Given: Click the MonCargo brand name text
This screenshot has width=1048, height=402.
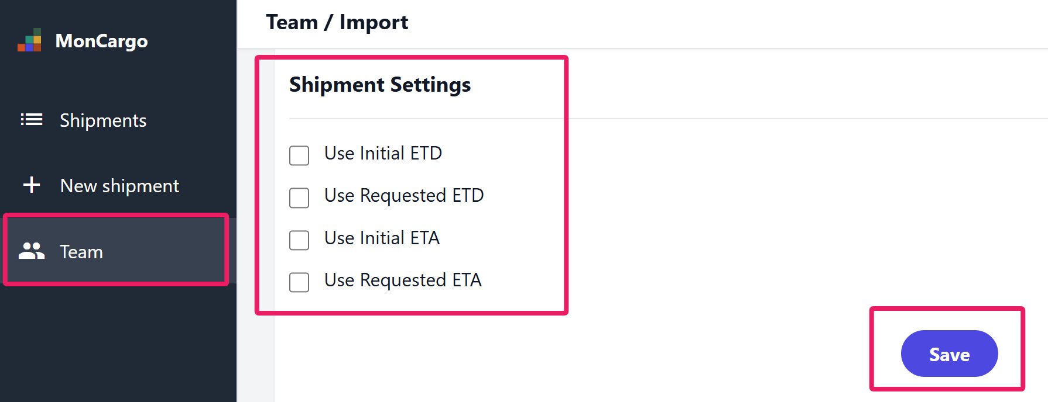Looking at the screenshot, I should coord(101,41).
